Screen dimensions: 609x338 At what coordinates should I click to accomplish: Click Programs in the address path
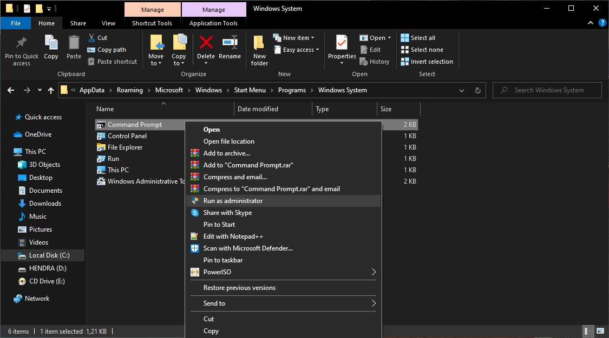[292, 90]
